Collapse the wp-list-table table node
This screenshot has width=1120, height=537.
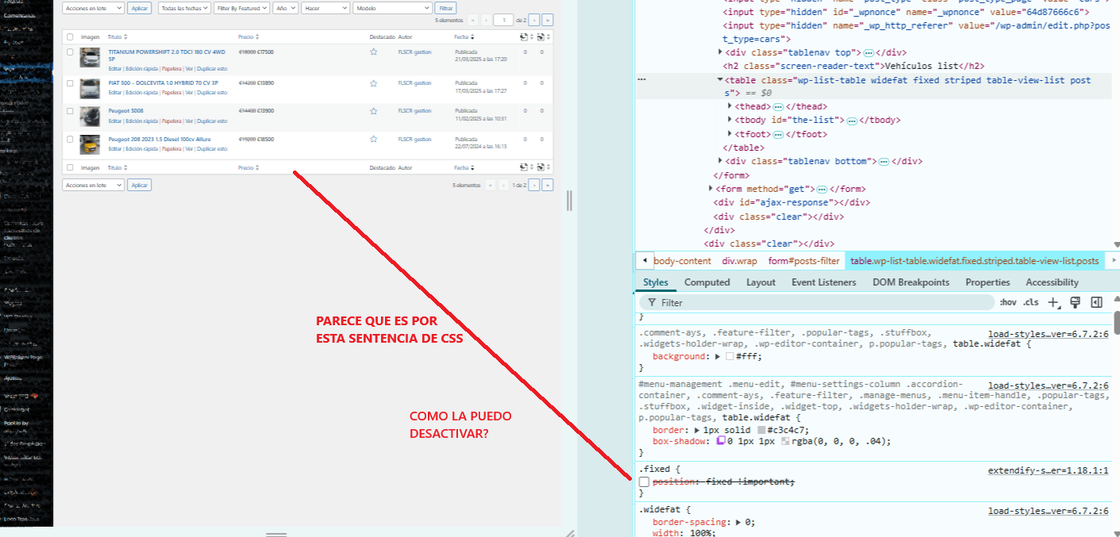coord(720,80)
